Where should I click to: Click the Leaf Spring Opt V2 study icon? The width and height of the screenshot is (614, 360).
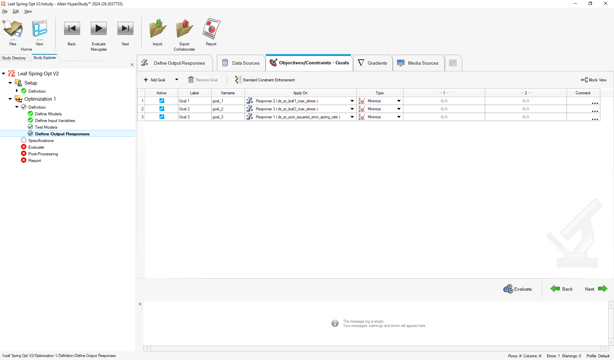(12, 73)
